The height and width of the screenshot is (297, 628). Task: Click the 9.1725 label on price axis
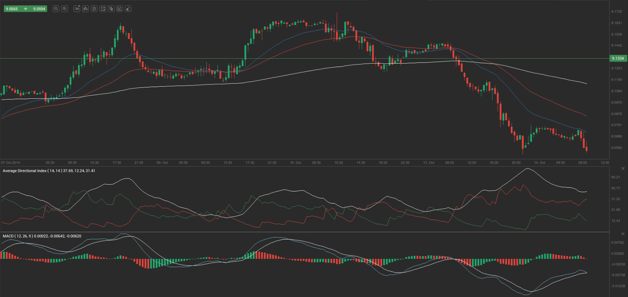617,12
